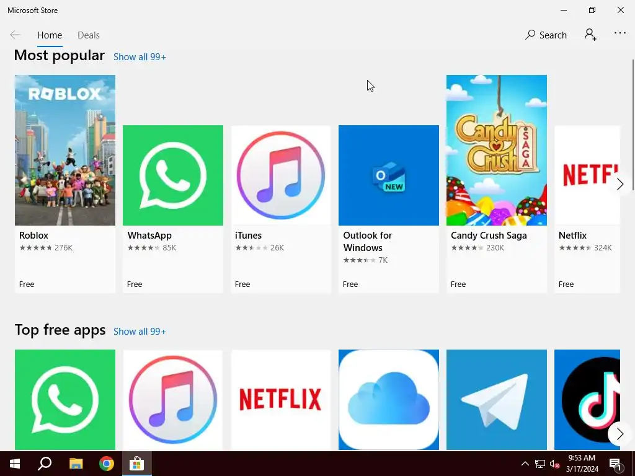Screen dimensions: 635x476
Task: Open the notification center icon
Action: pos(616,464)
